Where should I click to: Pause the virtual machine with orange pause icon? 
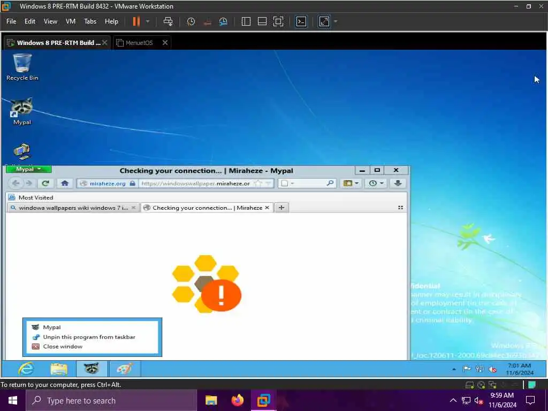(136, 21)
